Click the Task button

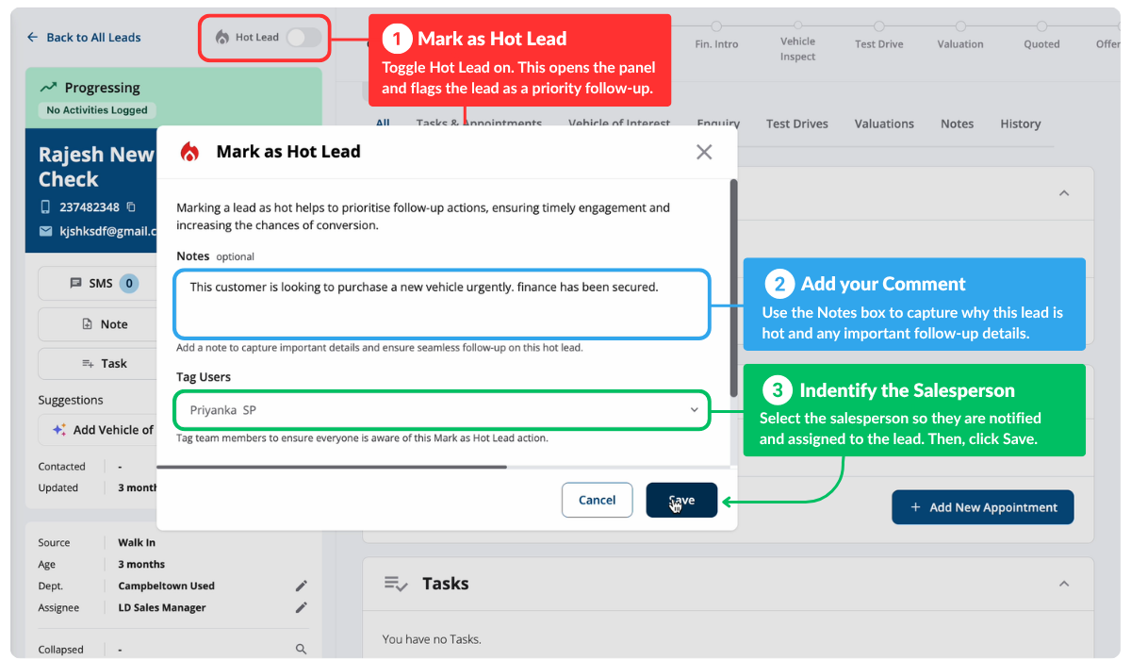[98, 363]
